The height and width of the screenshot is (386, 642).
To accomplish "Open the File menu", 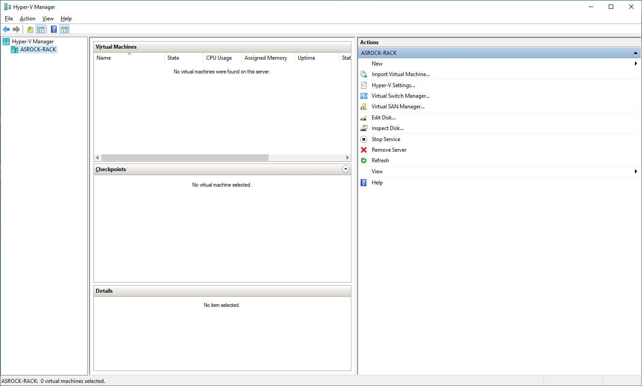I will pos(9,19).
